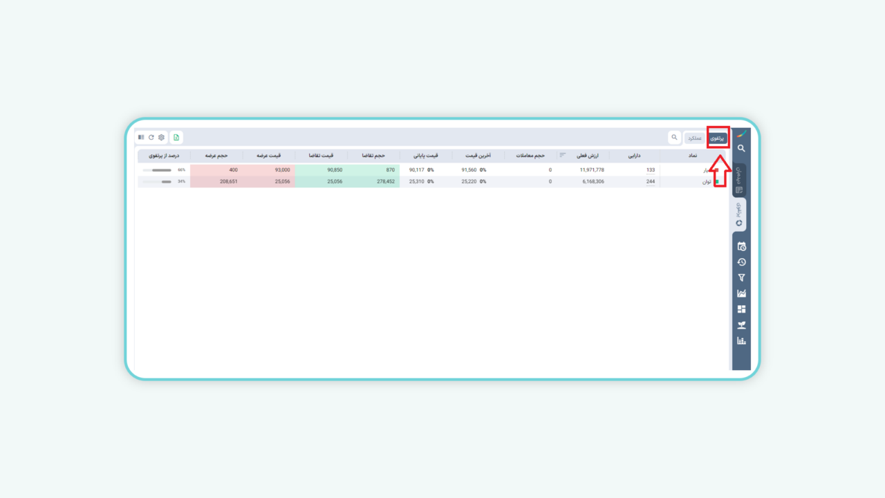Screen dimensions: 885x498
Task: Switch to the عملکرد tab
Action: pos(695,138)
